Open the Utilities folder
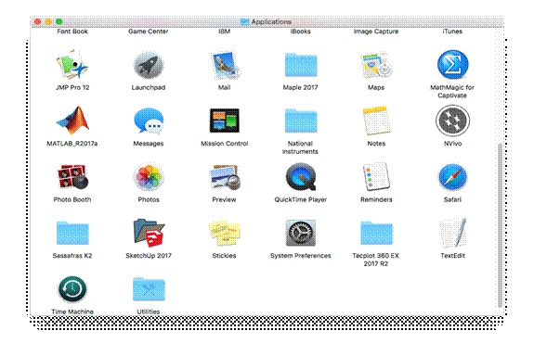The height and width of the screenshot is (356, 534). pyautogui.click(x=149, y=289)
